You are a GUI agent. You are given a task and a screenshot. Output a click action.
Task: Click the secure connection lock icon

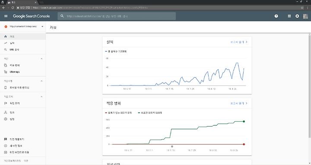point(18,8)
